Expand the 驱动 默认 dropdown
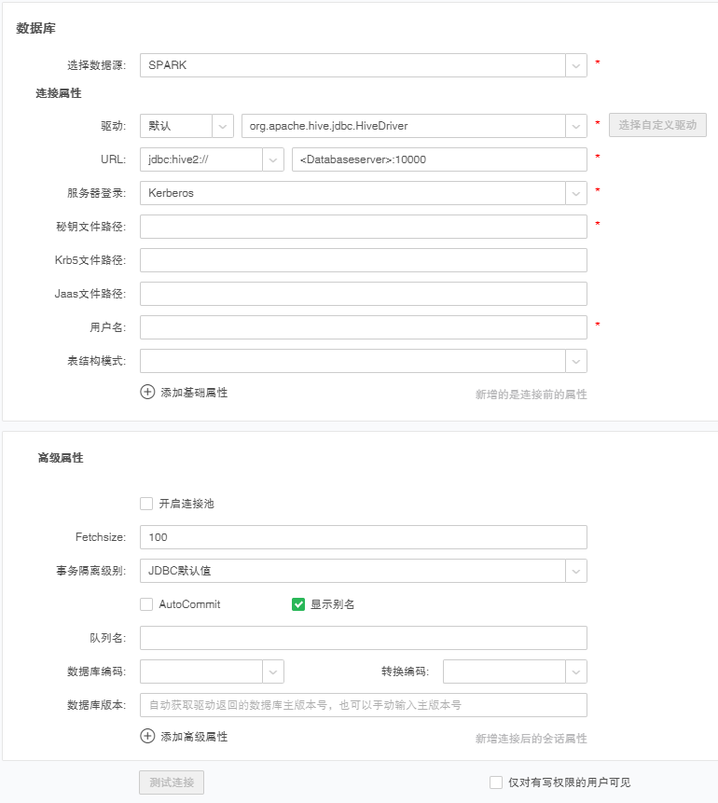This screenshot has width=718, height=803. pos(223,126)
